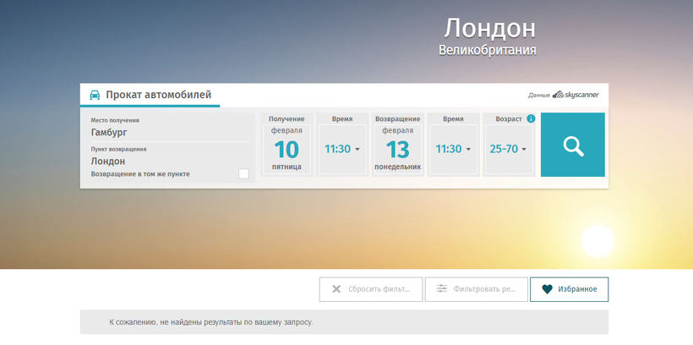
Task: Click the age info icon
Action: tap(531, 119)
